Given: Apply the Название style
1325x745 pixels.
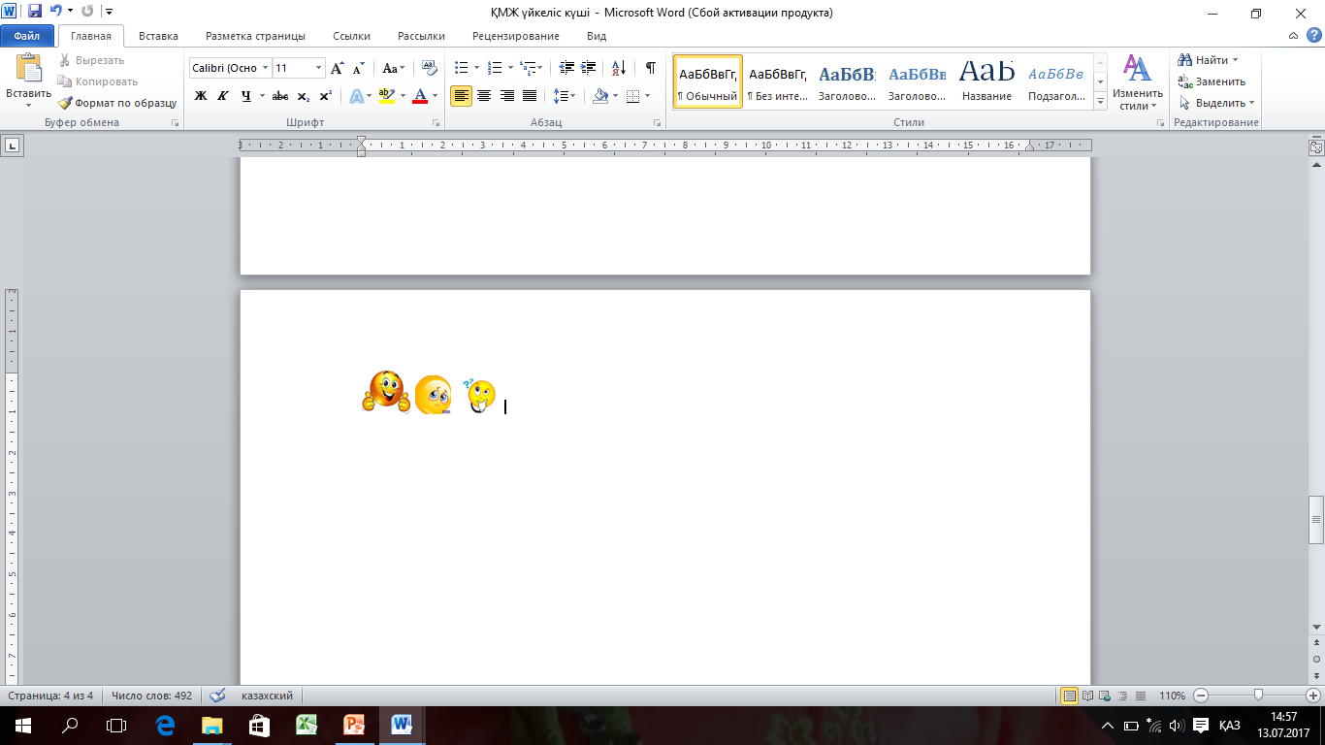Looking at the screenshot, I should (987, 81).
